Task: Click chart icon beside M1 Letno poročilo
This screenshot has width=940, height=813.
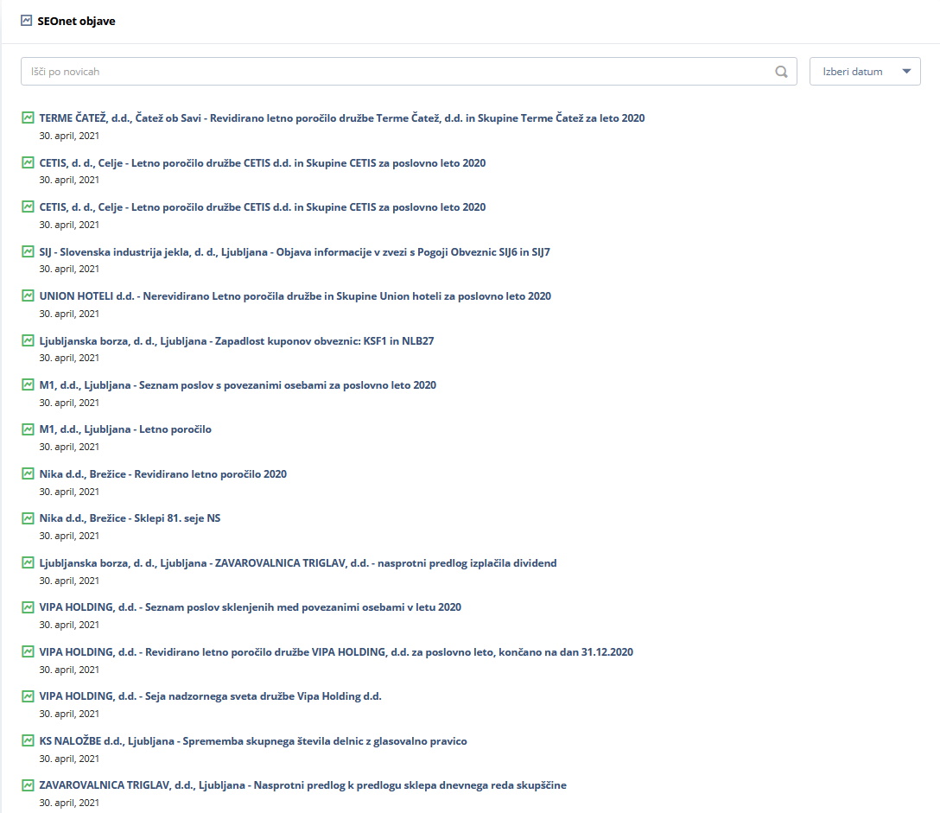Action: coord(28,429)
